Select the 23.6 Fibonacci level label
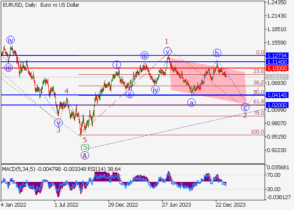The width and height of the screenshot is (294, 210). pos(259,71)
